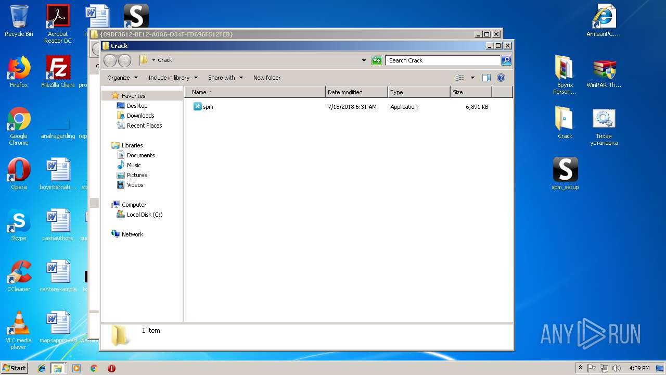Screen dimensions: 666x375
Task: Select Network in navigation pane
Action: 132,234
